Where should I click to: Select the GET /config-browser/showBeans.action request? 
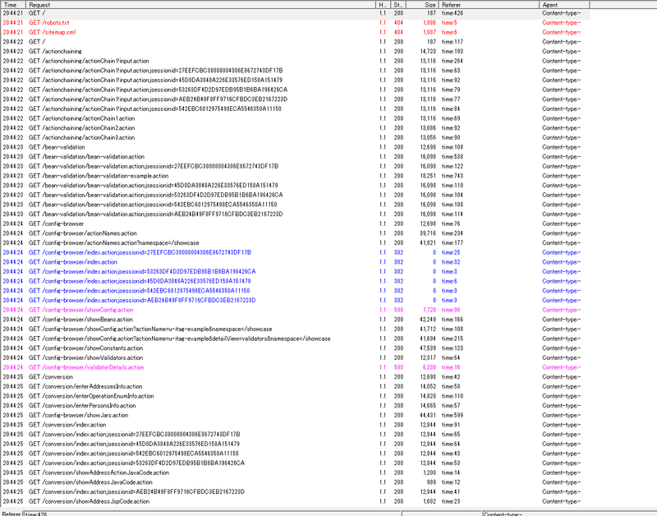tap(295, 320)
